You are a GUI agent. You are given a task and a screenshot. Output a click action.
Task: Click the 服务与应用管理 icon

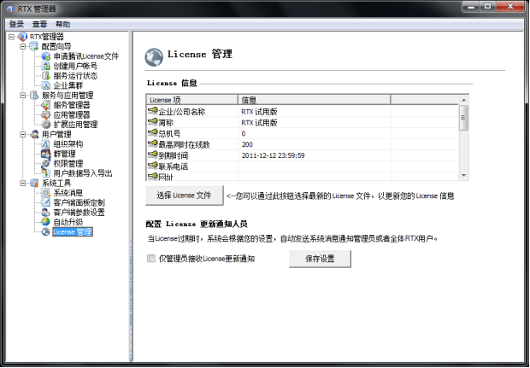pyautogui.click(x=34, y=96)
